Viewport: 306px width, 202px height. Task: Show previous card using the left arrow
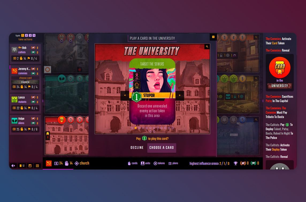tap(125, 95)
